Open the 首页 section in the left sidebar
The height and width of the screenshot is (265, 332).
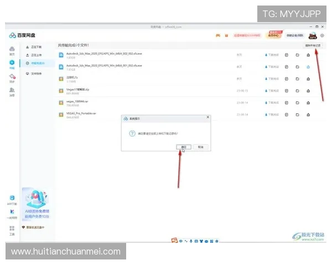coord(12,51)
